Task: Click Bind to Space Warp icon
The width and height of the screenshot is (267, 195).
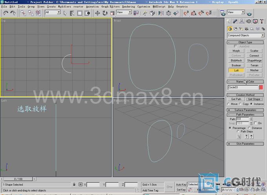Action: [x=38, y=13]
